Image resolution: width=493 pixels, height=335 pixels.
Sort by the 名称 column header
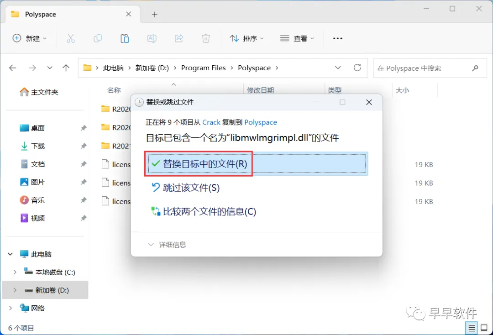114,90
